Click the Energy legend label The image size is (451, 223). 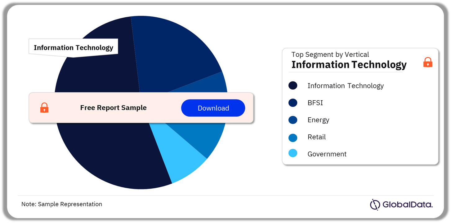point(318,120)
